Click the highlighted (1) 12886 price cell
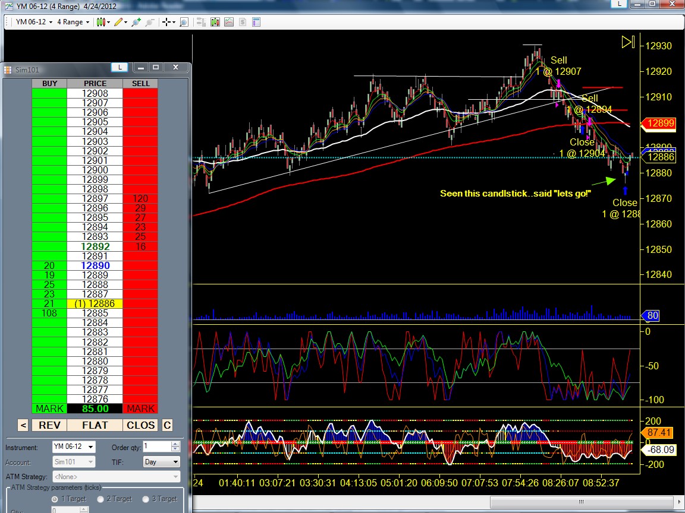Viewport: 685px width, 513px height. coord(95,303)
